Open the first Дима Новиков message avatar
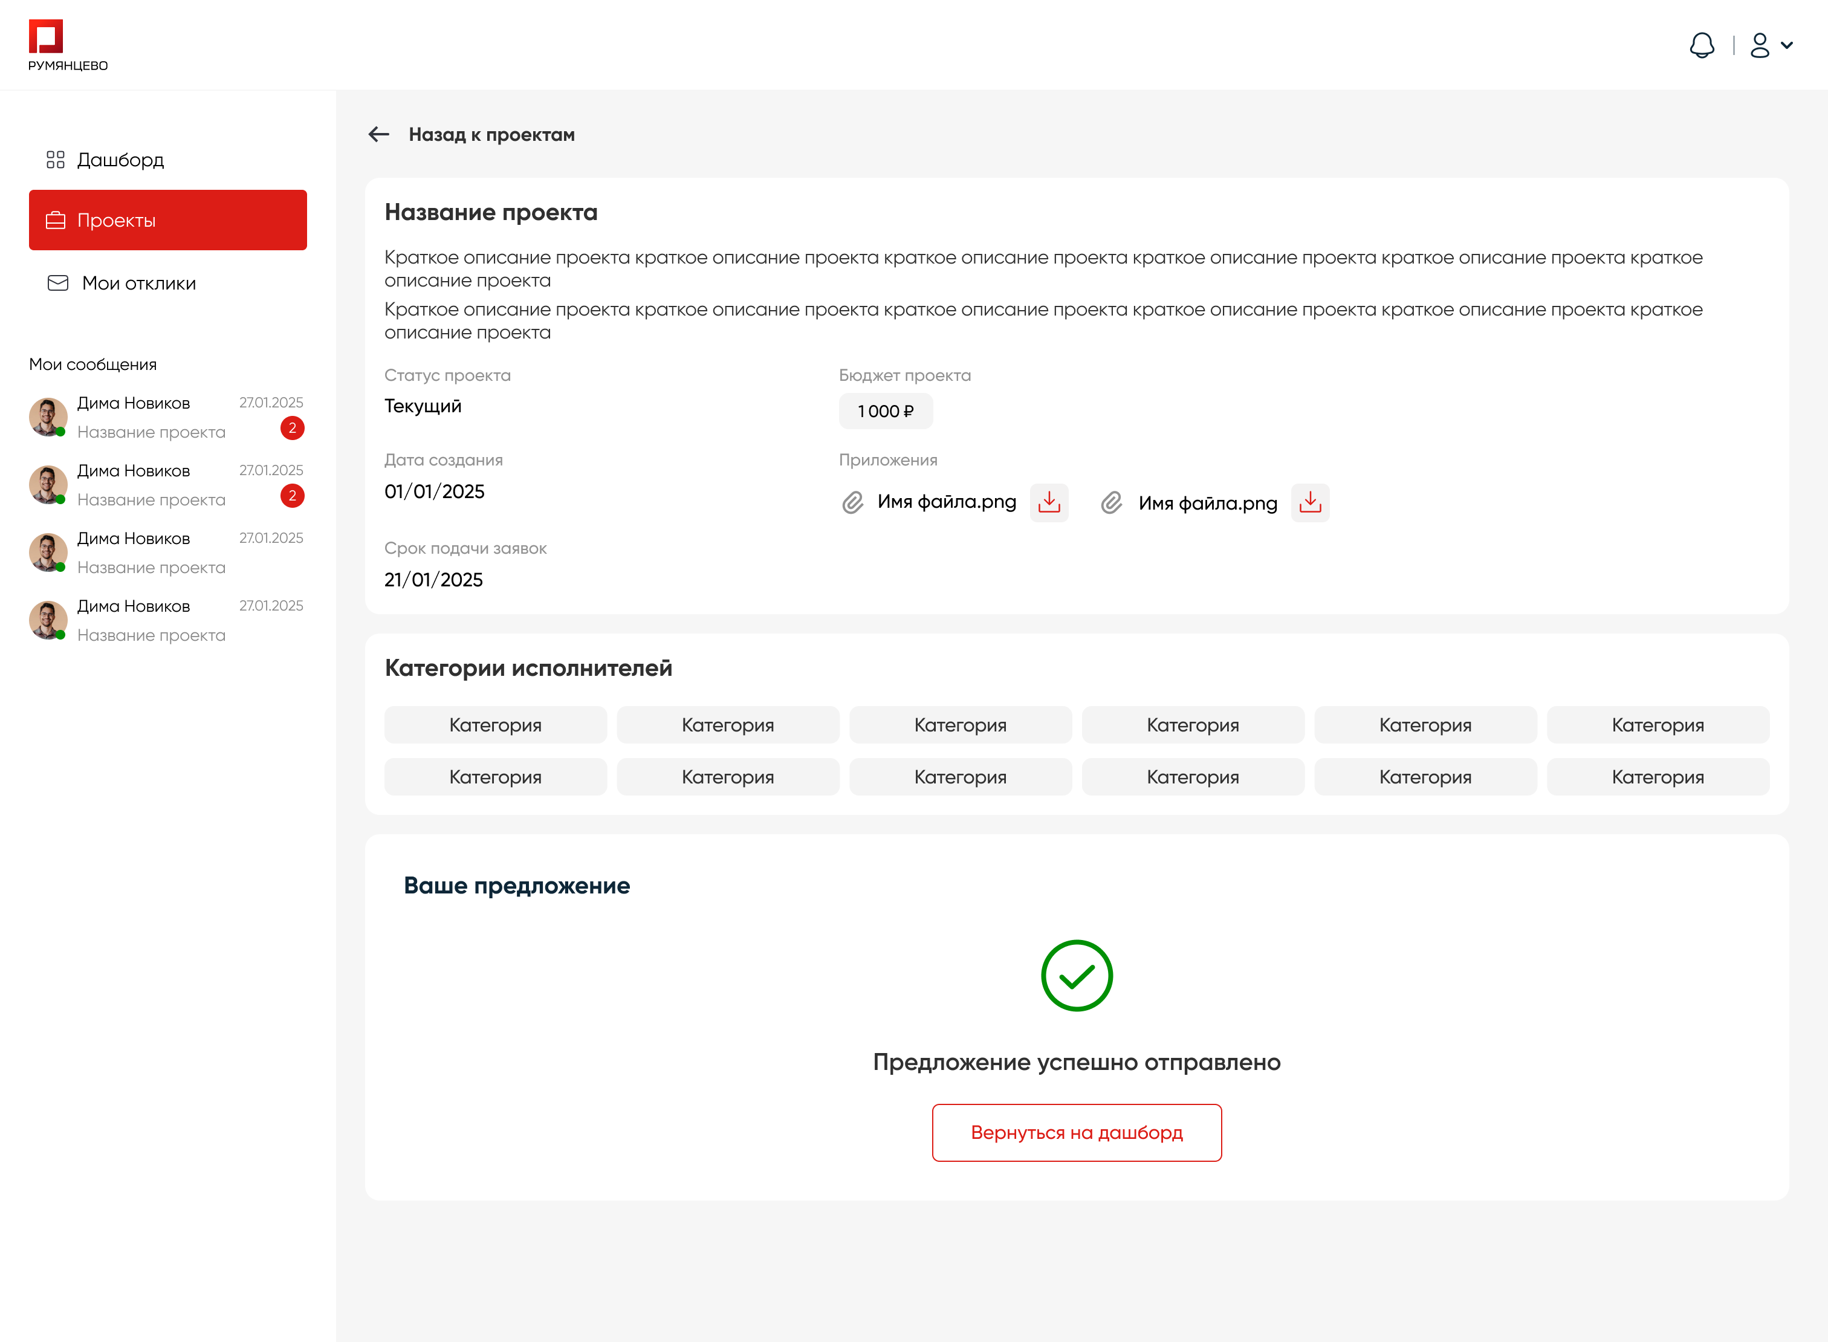The height and width of the screenshot is (1342, 1828). tap(48, 417)
